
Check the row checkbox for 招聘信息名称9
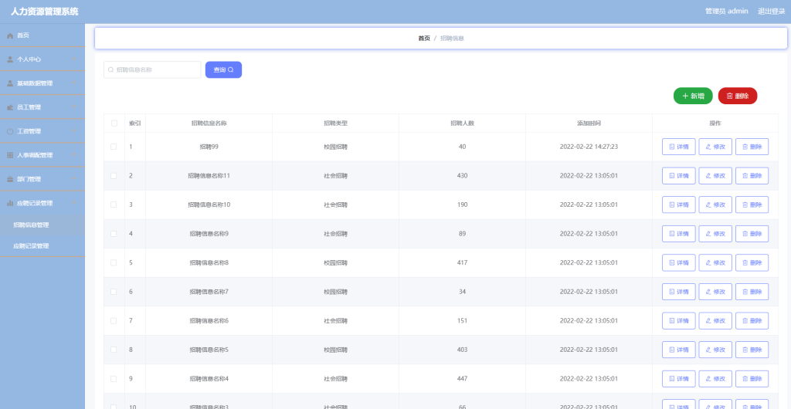click(x=114, y=234)
